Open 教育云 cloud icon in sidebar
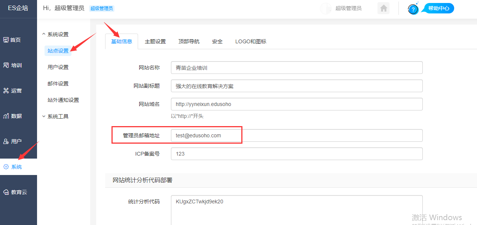The height and width of the screenshot is (225, 477). click(x=6, y=192)
